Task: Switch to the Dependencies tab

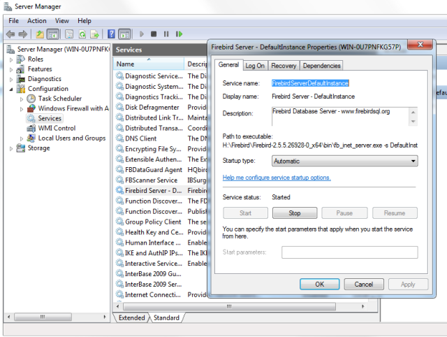Action: click(321, 66)
